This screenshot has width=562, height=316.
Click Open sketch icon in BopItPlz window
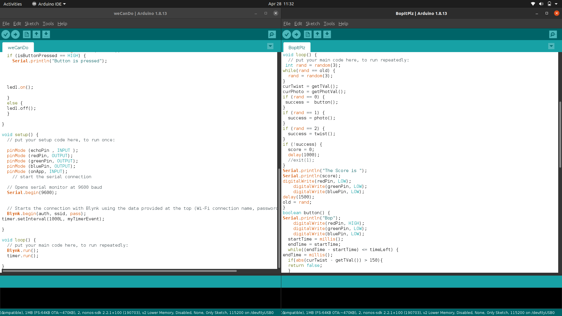click(x=317, y=35)
